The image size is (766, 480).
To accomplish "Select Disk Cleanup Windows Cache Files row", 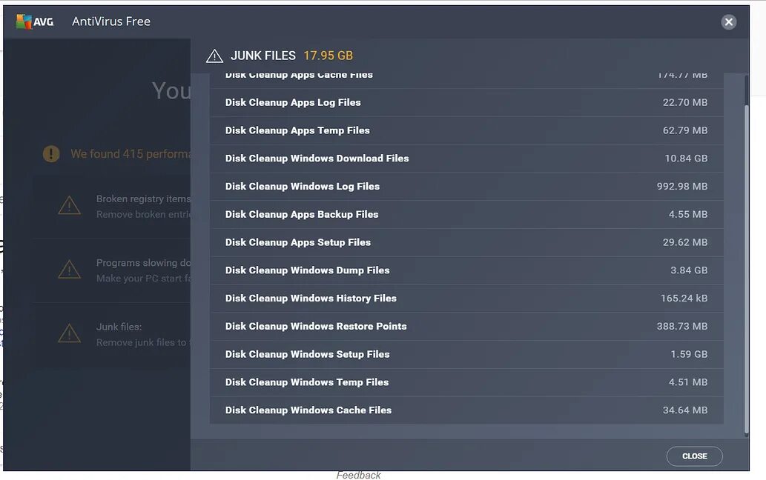I will pyautogui.click(x=466, y=410).
